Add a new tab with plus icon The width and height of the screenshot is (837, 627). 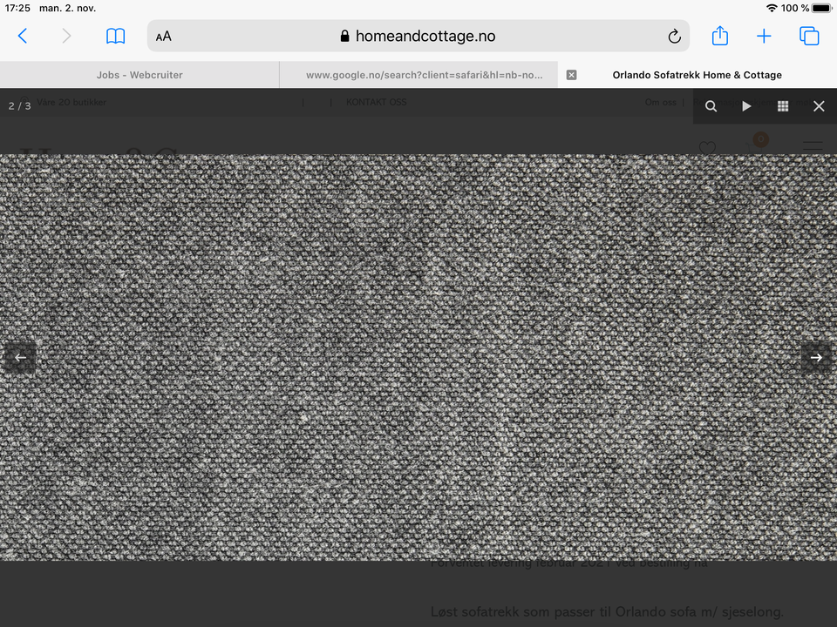pyautogui.click(x=764, y=37)
